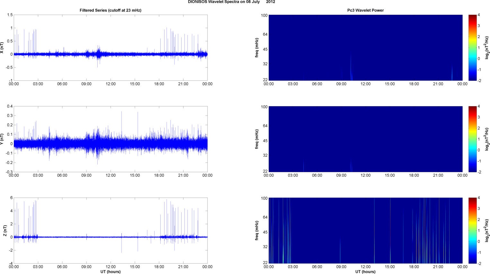This screenshot has height=274, width=490.
Task: Click the 0.4 tick on the Y (nT) axis
Action: click(x=10, y=107)
